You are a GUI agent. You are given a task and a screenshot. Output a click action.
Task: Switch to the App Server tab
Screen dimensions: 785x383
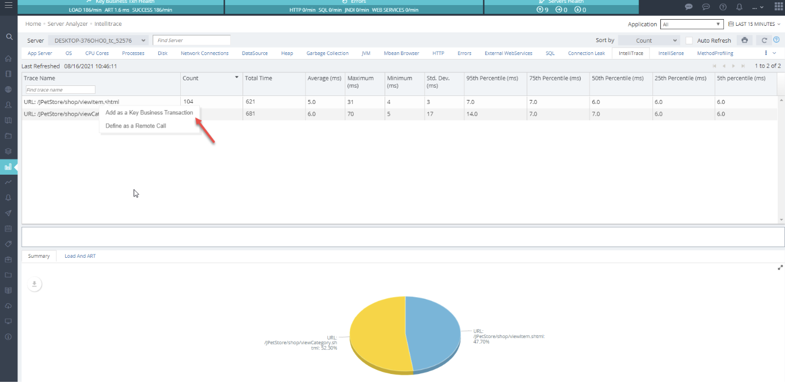[x=40, y=53]
